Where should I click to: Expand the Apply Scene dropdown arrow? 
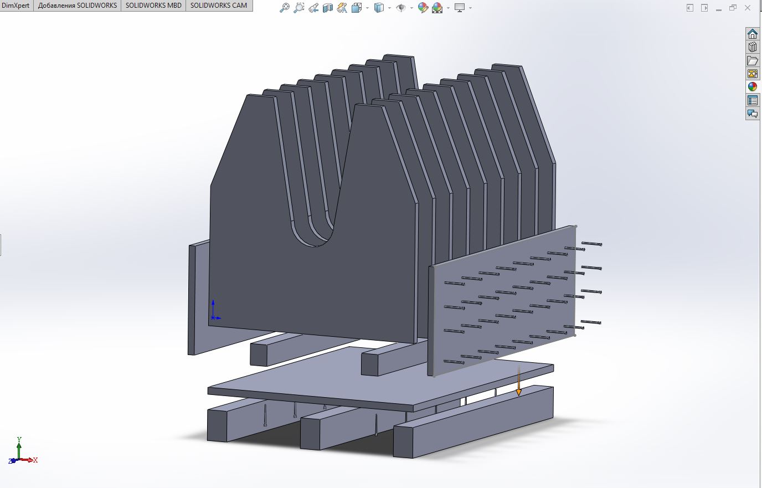tap(447, 8)
